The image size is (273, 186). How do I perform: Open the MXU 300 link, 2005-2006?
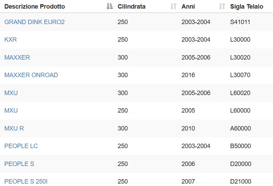tap(11, 93)
